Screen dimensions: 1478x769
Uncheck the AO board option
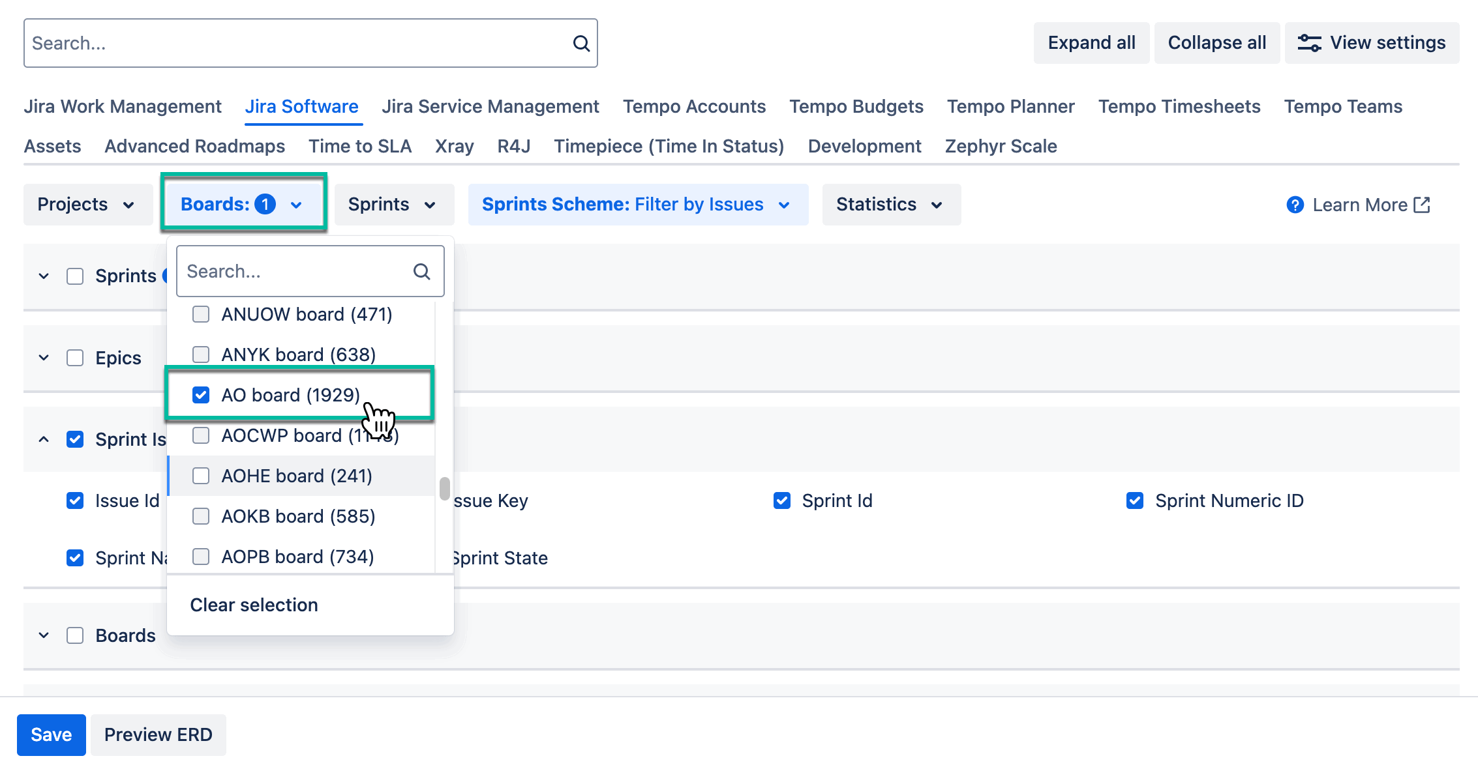pos(201,395)
